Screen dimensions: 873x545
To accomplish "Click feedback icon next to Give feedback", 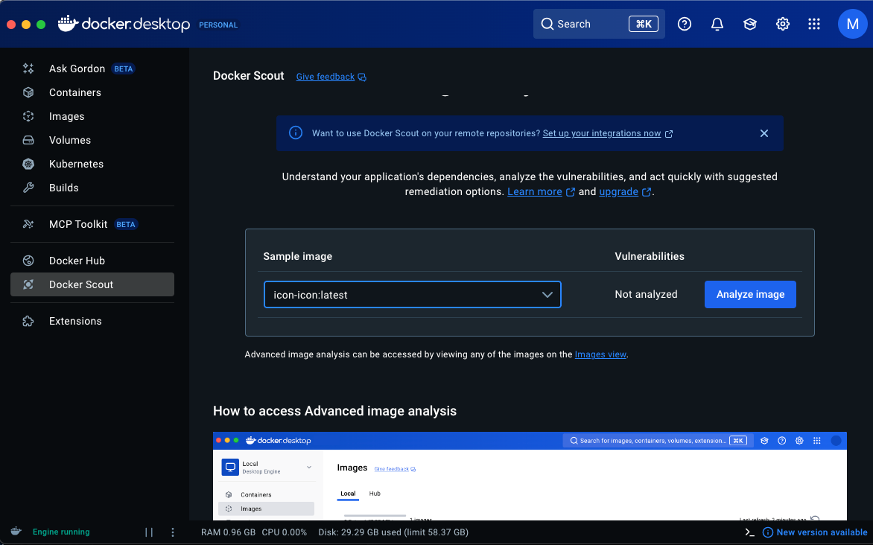I will click(x=362, y=77).
